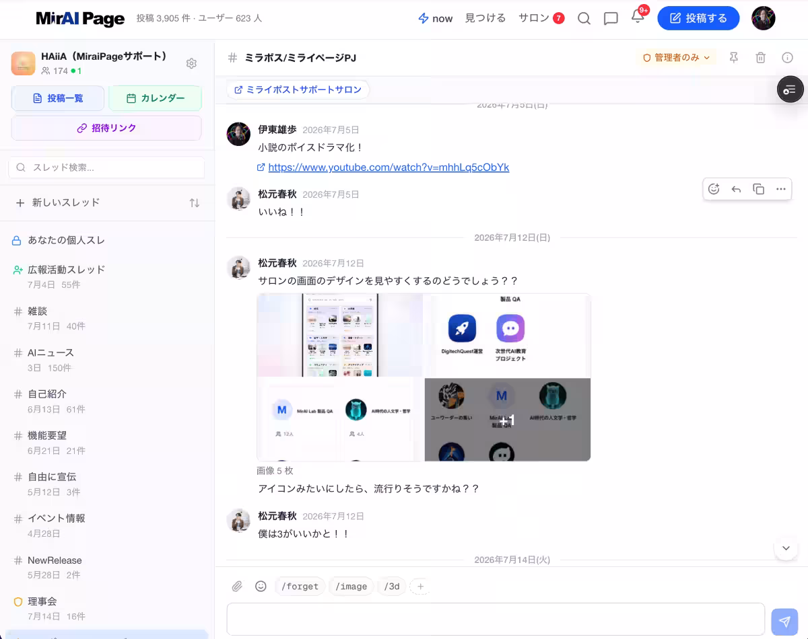This screenshot has height=639, width=808.
Task: Open the 自己紹介 thread
Action: coord(108,401)
